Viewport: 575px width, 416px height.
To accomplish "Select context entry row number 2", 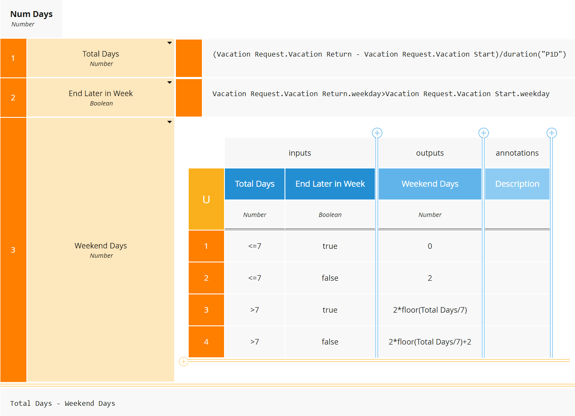I will (13, 97).
